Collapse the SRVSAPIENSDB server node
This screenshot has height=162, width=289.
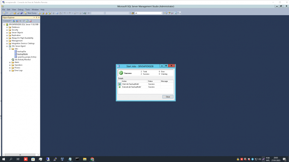click(4, 25)
